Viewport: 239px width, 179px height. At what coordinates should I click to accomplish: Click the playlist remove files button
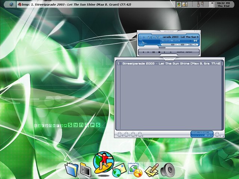click(126, 134)
